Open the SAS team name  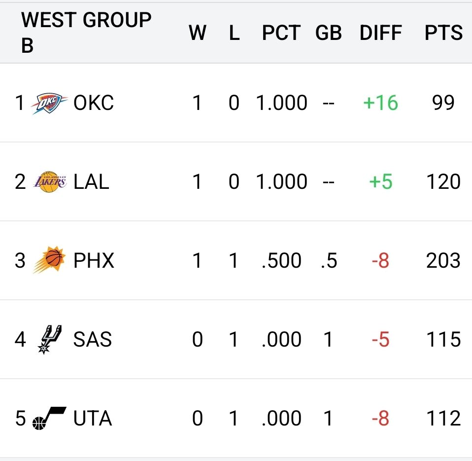tap(93, 339)
